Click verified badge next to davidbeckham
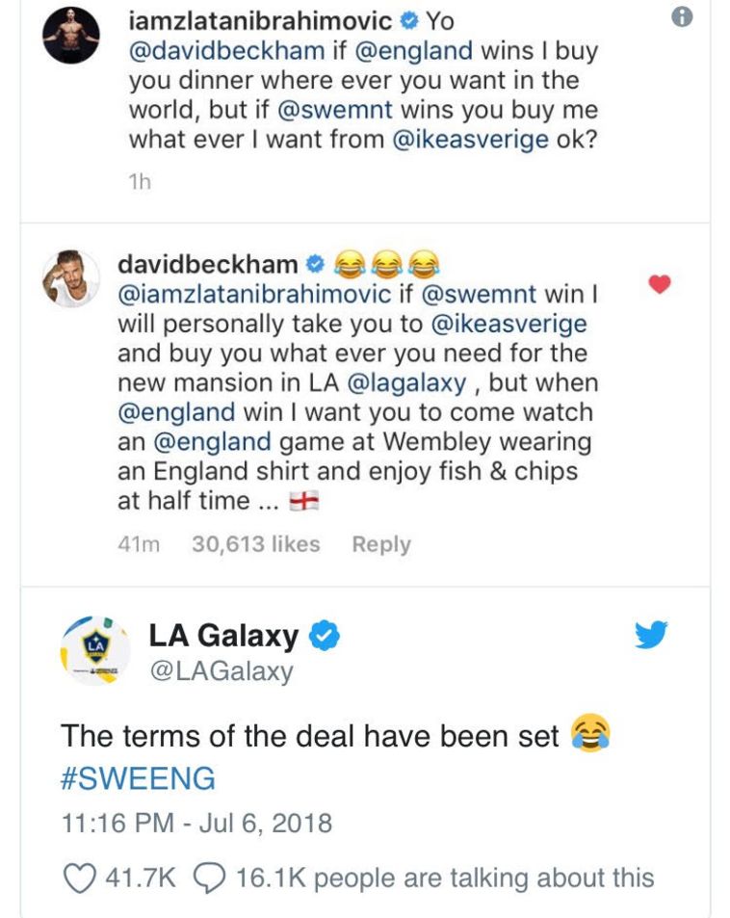730x918 pixels. coord(314,263)
